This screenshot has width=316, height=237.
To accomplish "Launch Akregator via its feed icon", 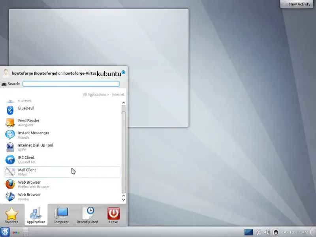I will pyautogui.click(x=10, y=122).
